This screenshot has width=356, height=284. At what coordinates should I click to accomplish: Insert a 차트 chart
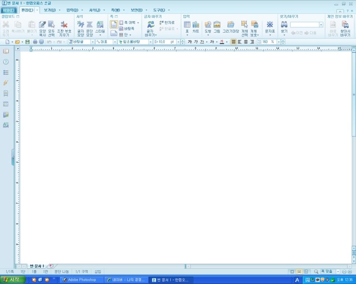click(x=196, y=27)
